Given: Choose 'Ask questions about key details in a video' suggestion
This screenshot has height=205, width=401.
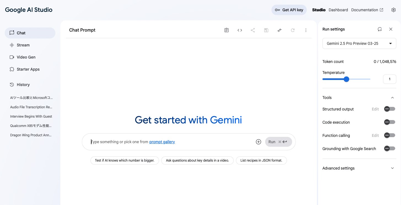Looking at the screenshot, I should tap(197, 160).
